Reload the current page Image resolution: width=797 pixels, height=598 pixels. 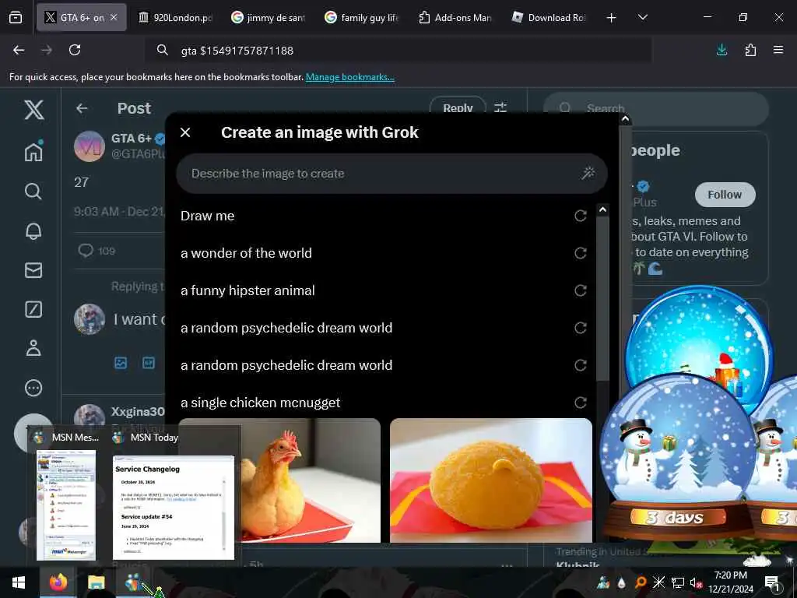[x=75, y=50]
